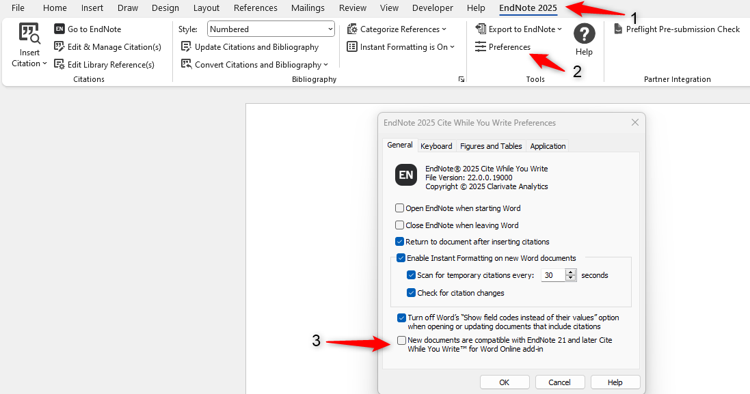The height and width of the screenshot is (394, 750).
Task: Click OK to save preferences
Action: (x=505, y=382)
